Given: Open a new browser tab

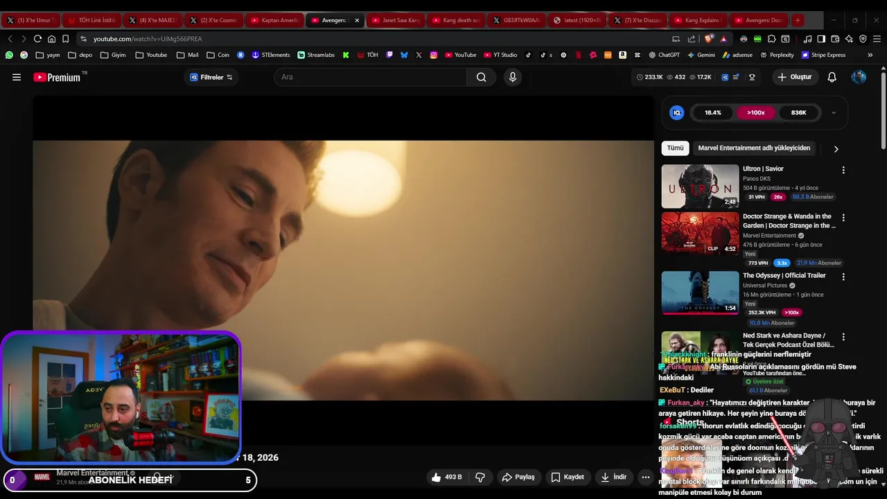Looking at the screenshot, I should (x=798, y=20).
